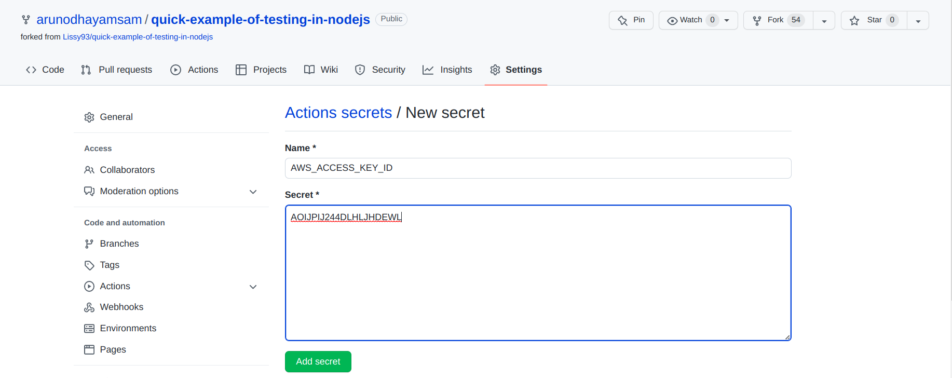The height and width of the screenshot is (378, 952).
Task: Click the eye icon in the Watch button
Action: pyautogui.click(x=672, y=21)
